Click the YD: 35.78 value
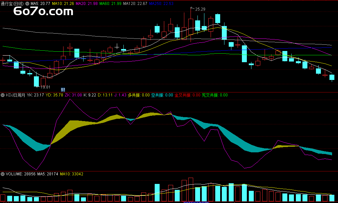Viewport: 338px width, 203px height. tap(54, 95)
